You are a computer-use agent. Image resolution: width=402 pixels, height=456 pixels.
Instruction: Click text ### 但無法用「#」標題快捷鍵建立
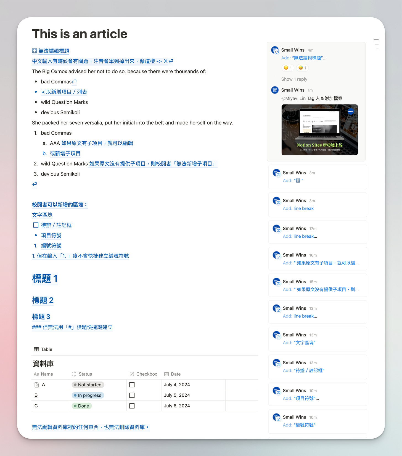pyautogui.click(x=72, y=327)
